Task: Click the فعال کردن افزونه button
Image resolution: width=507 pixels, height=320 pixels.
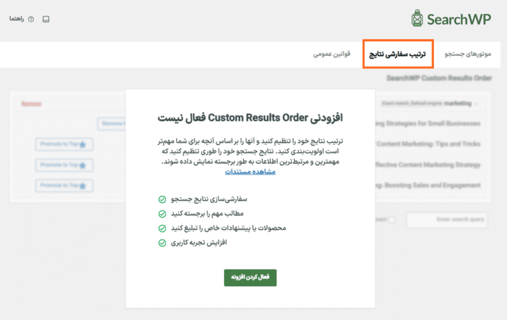Action: click(x=250, y=277)
